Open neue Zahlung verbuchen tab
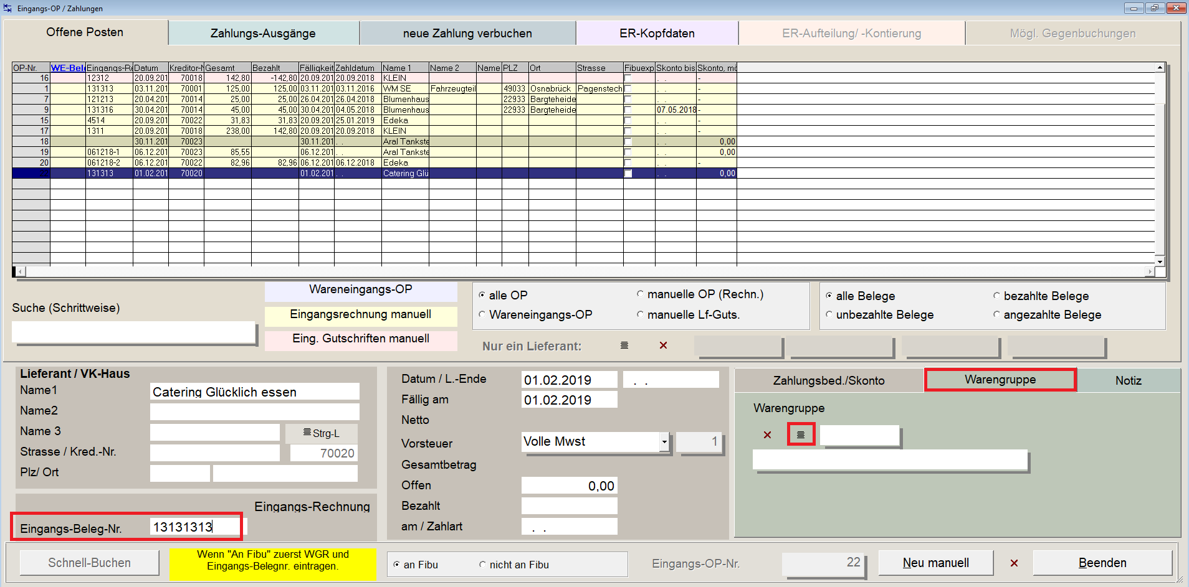Image resolution: width=1189 pixels, height=587 pixels. coord(467,33)
